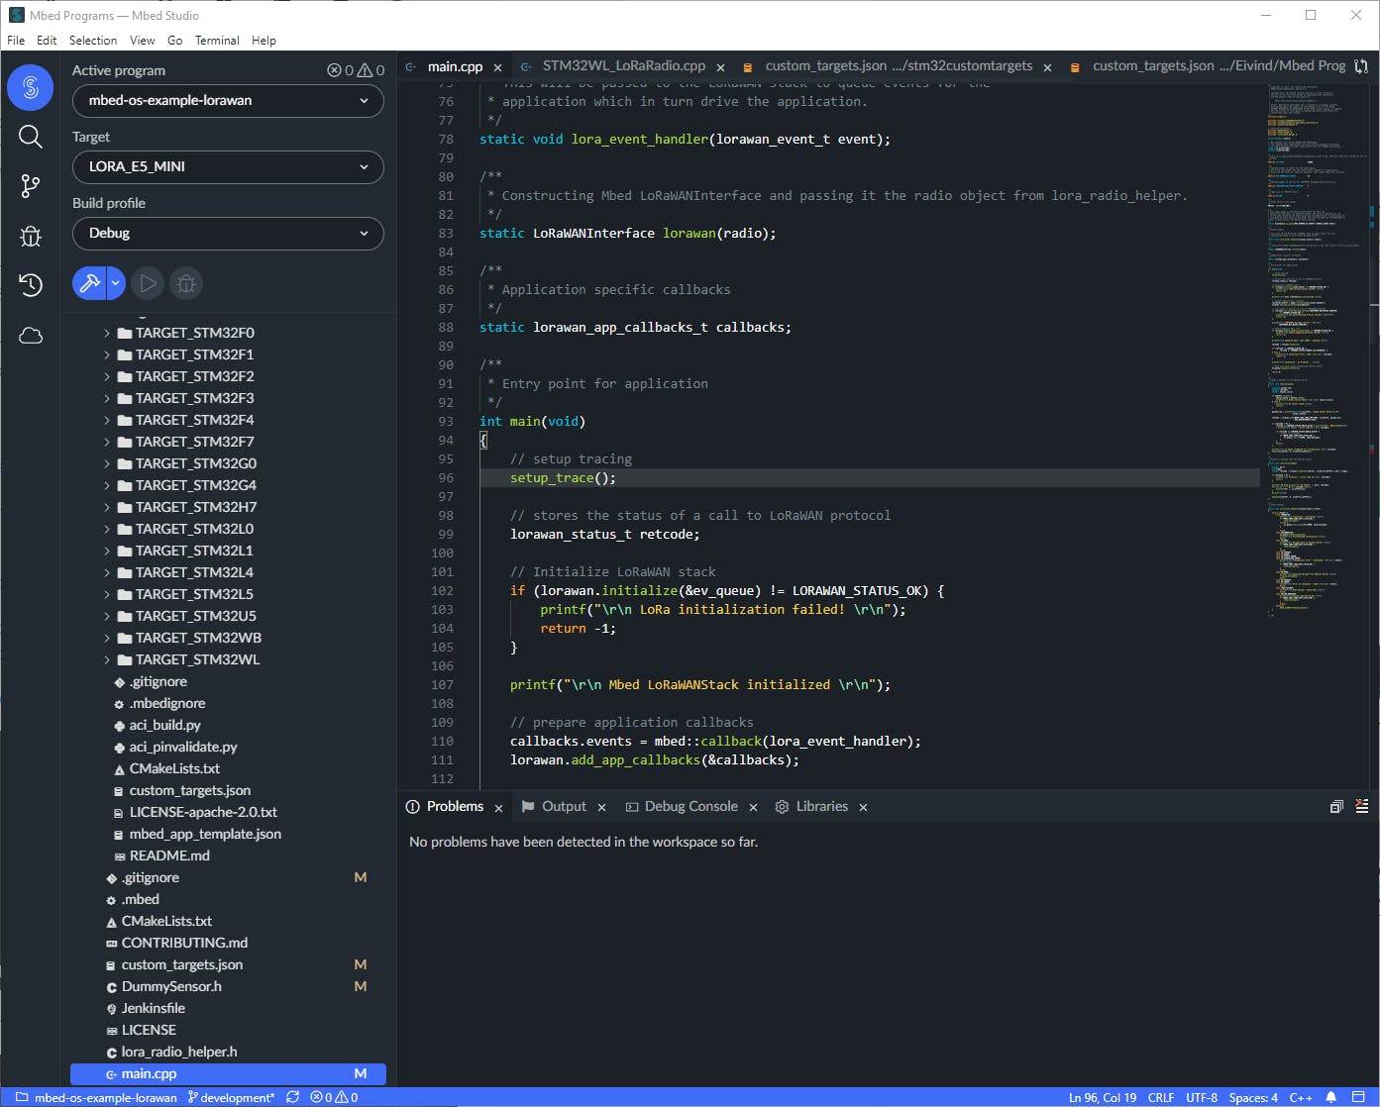The width and height of the screenshot is (1380, 1107).
Task: Switch to the Libraries panel tab
Action: [821, 807]
